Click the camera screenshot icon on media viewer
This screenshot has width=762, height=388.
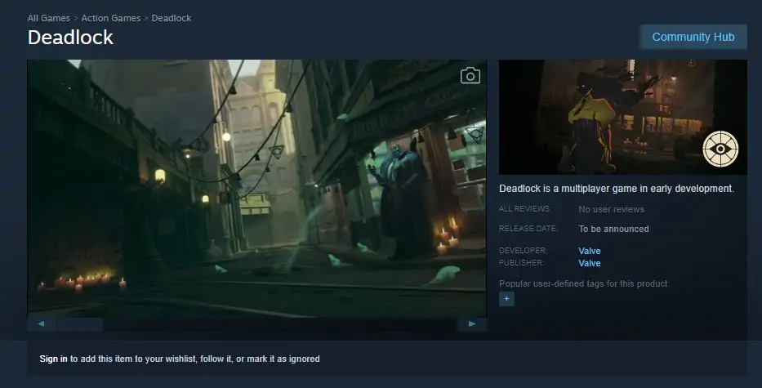470,75
